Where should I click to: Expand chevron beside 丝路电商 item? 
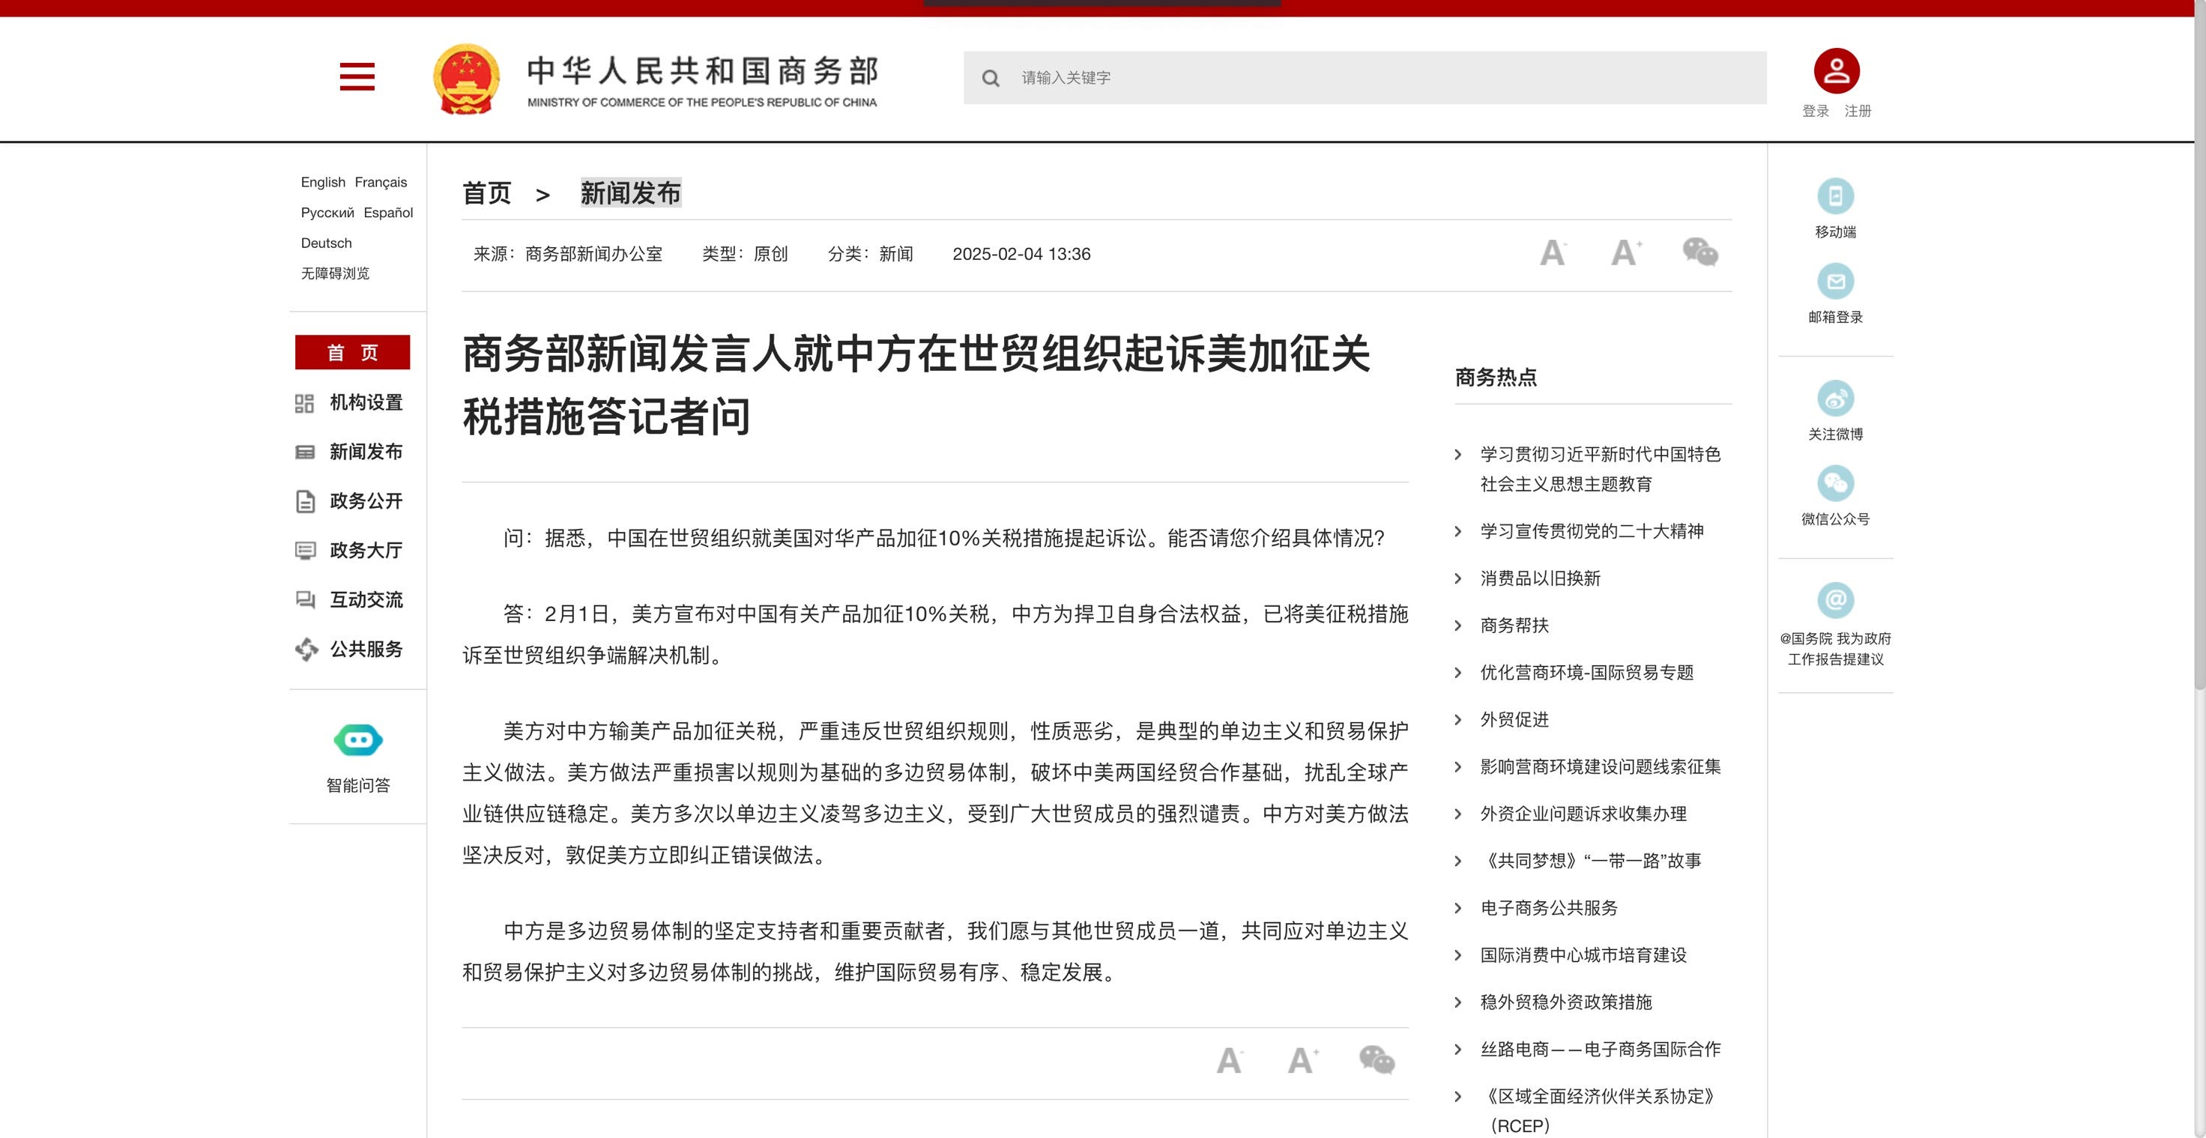point(1458,1050)
